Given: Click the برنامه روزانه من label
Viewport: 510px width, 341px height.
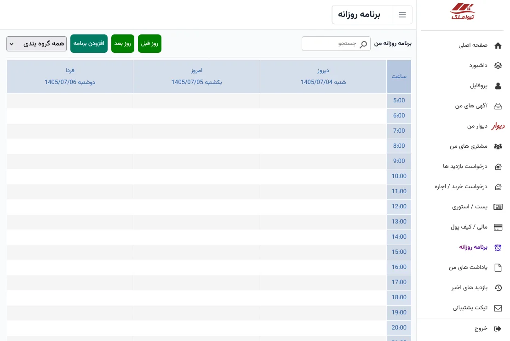Looking at the screenshot, I should (393, 44).
